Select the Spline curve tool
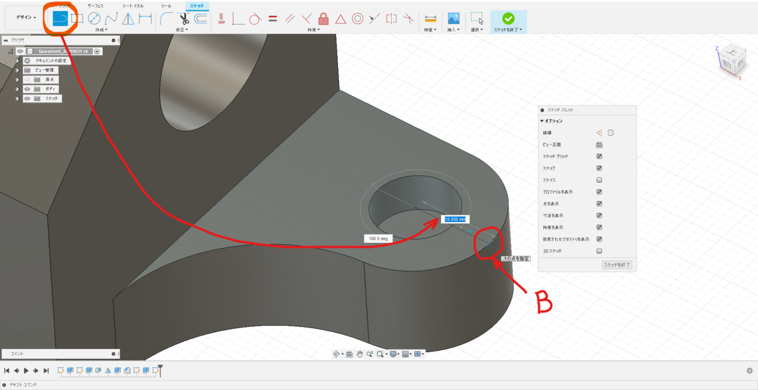 coord(111,18)
